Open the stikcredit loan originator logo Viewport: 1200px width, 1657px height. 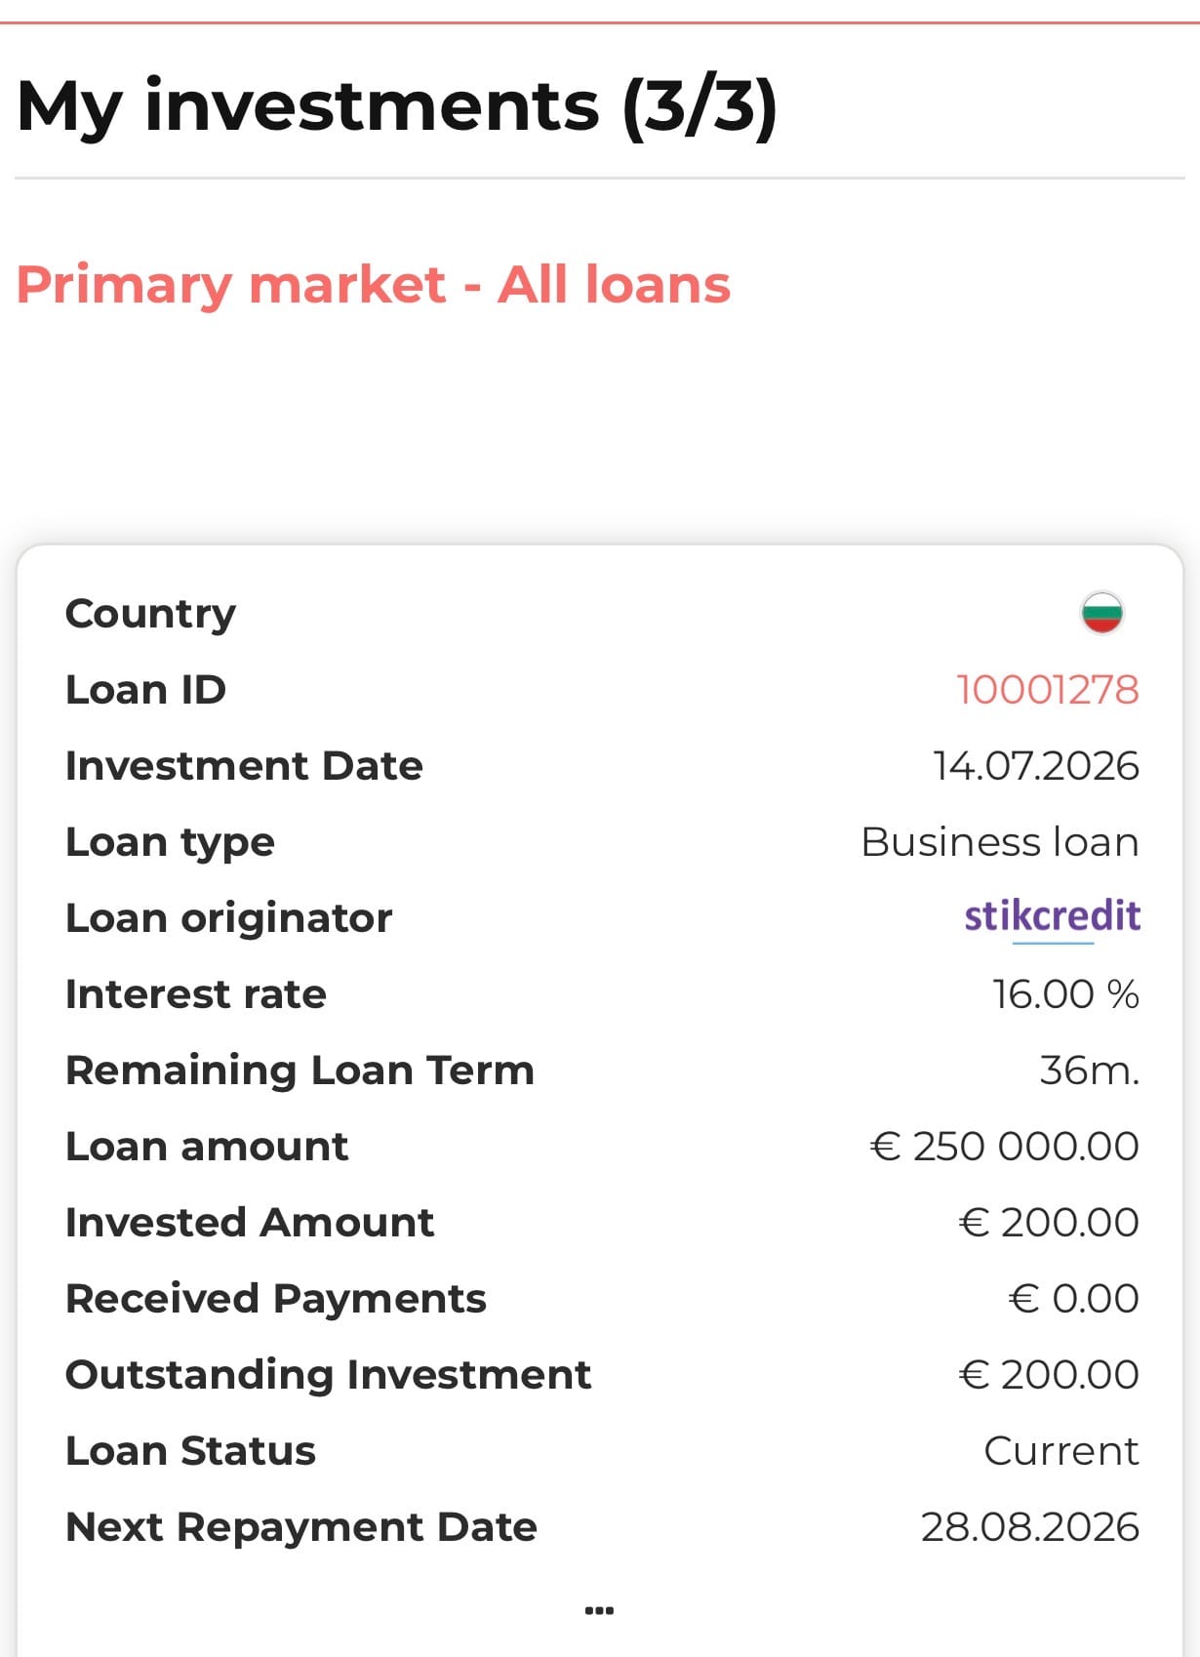pyautogui.click(x=1052, y=918)
